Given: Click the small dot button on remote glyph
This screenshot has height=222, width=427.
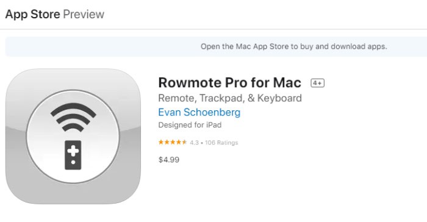Looking at the screenshot, I should (x=73, y=162).
